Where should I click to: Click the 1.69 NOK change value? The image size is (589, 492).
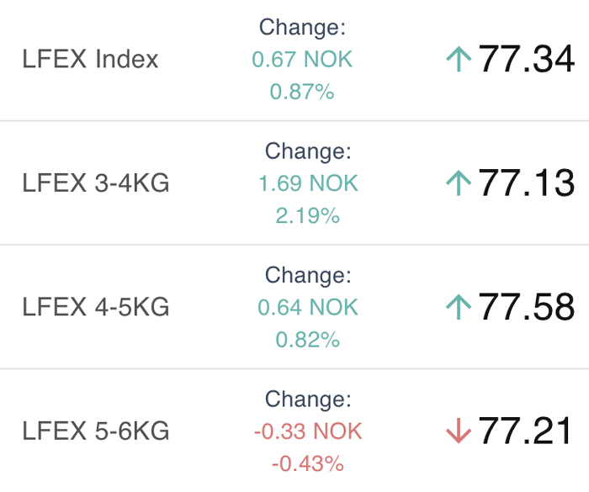(308, 183)
